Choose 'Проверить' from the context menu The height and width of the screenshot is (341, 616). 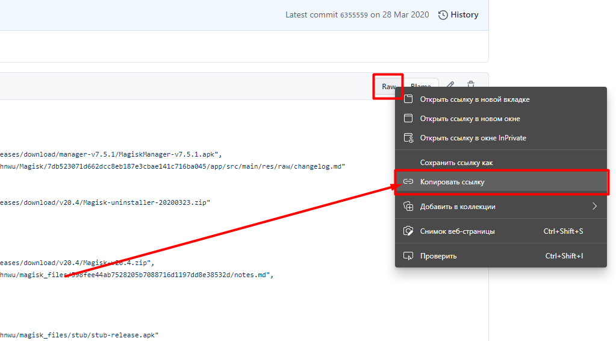click(438, 256)
